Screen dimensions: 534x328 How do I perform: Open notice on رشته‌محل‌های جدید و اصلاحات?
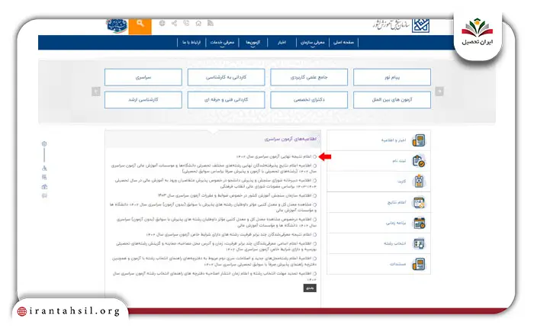[x=214, y=261]
